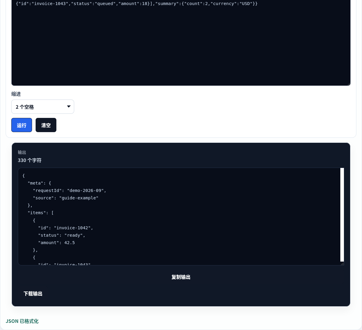362x330 pixels.
Task: Click the "meta": { output line
Action: pyautogui.click(x=39, y=183)
